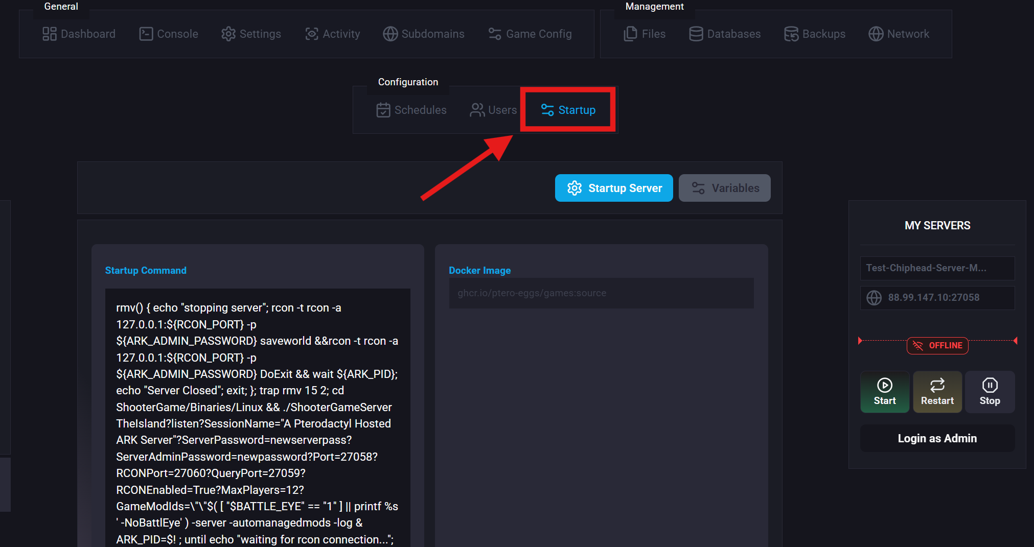Click the Databases cylinder icon
The width and height of the screenshot is (1034, 547).
pyautogui.click(x=696, y=34)
